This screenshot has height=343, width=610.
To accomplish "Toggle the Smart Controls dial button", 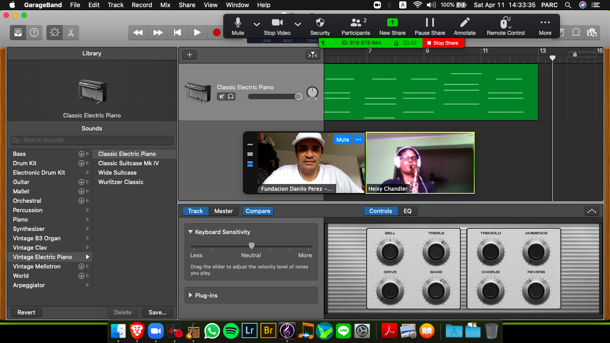I will tap(55, 33).
